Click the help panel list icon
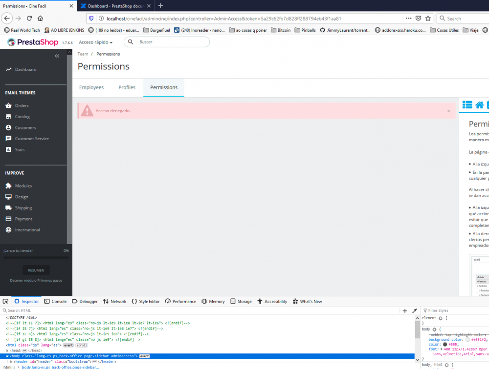The height and width of the screenshot is (369, 489). [467, 104]
